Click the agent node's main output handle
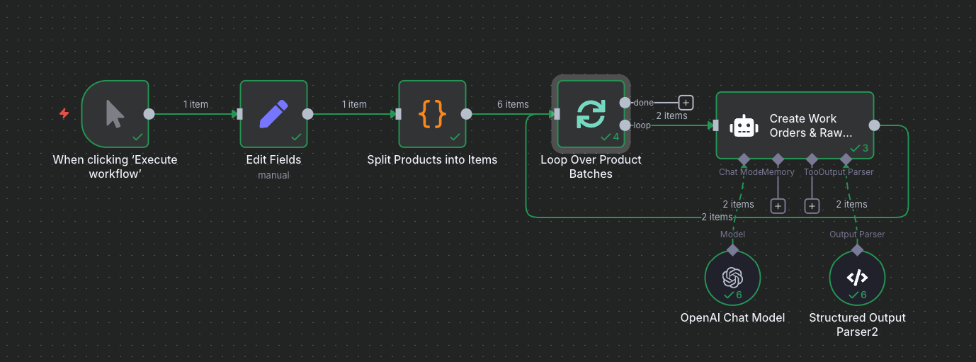 [x=875, y=125]
